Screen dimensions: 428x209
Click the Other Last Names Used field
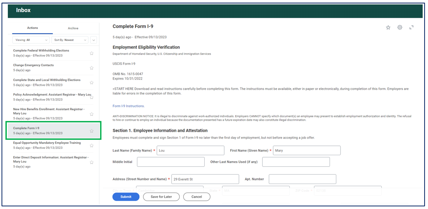click(296, 162)
